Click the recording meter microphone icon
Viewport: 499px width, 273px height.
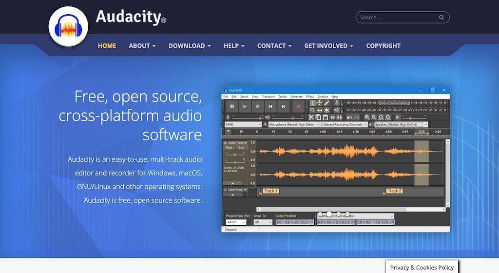[336, 103]
